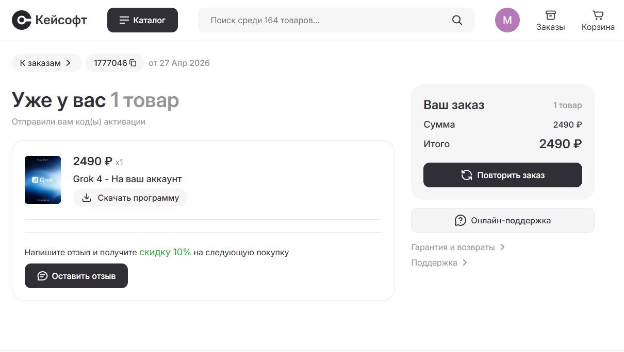Image resolution: width=624 pixels, height=352 pixels.
Task: Click the hamburger icon beside Каталог
Action: pyautogui.click(x=124, y=20)
